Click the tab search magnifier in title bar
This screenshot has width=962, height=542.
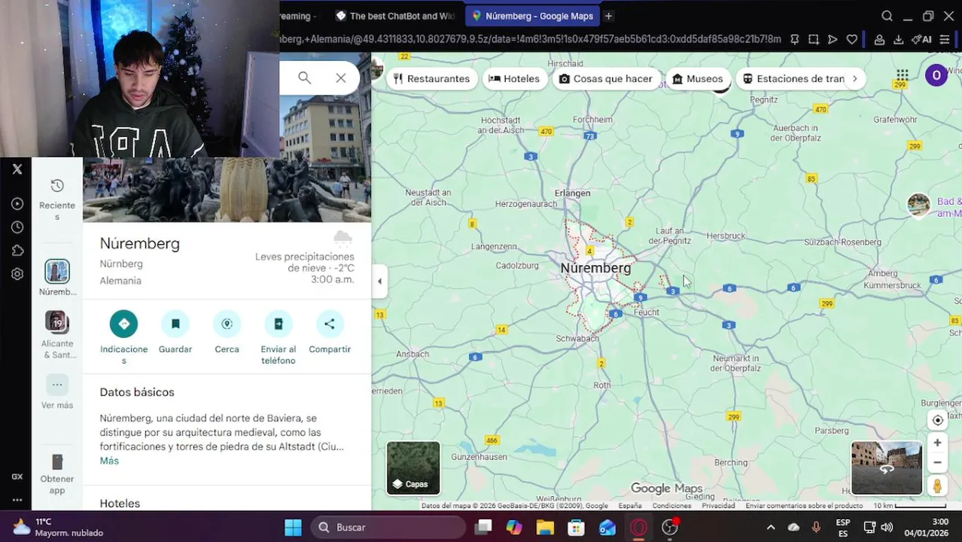887,16
